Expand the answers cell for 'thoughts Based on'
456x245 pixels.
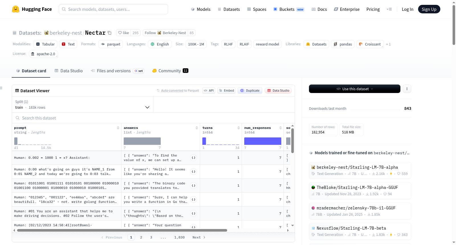194,213
